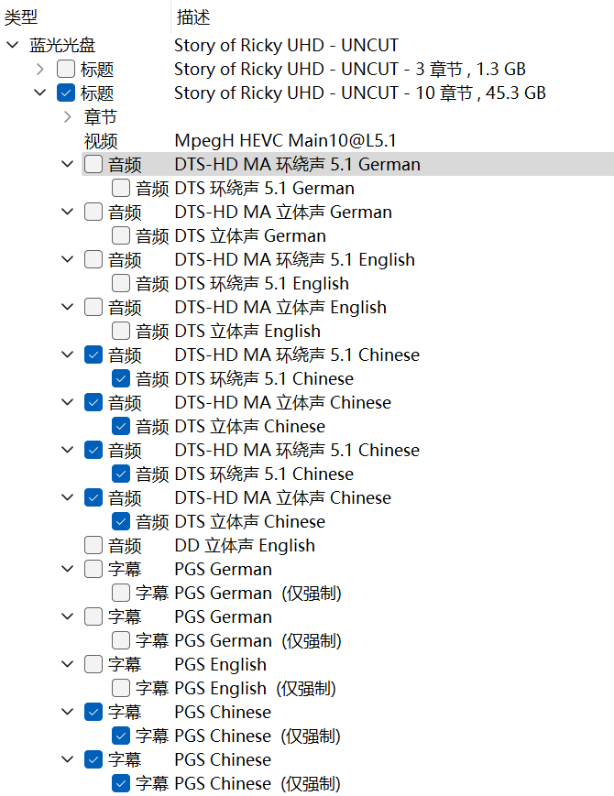Check the PGS English subtitle checkbox
The image size is (614, 796).
(93, 664)
